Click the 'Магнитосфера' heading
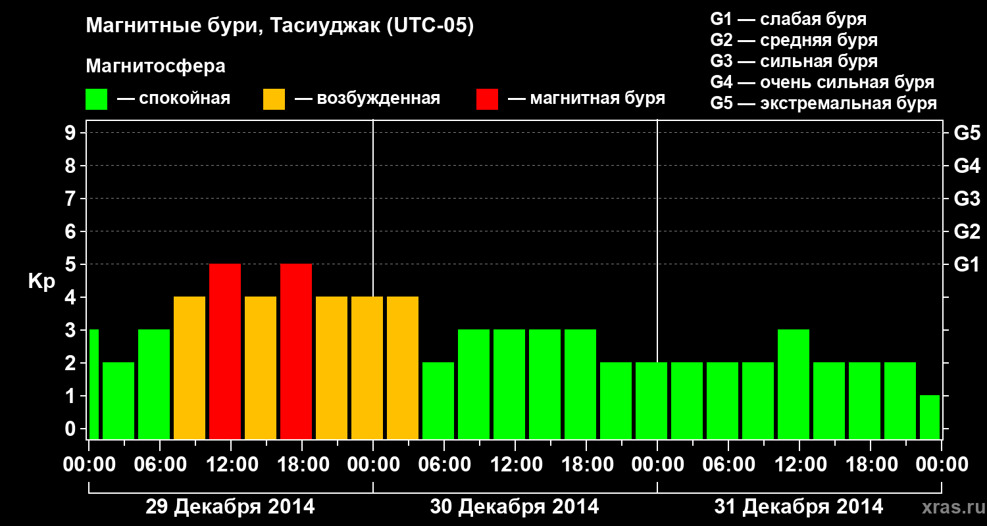Image resolution: width=987 pixels, height=526 pixels. (155, 66)
